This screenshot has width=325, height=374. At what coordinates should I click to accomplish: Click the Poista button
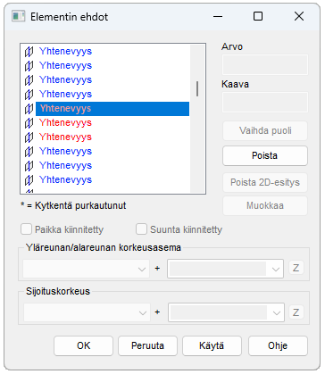tap(265, 155)
